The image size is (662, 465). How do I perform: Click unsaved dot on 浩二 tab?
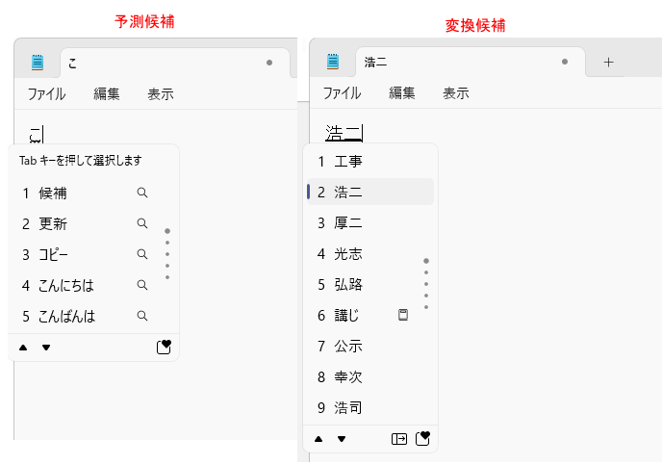pyautogui.click(x=565, y=62)
